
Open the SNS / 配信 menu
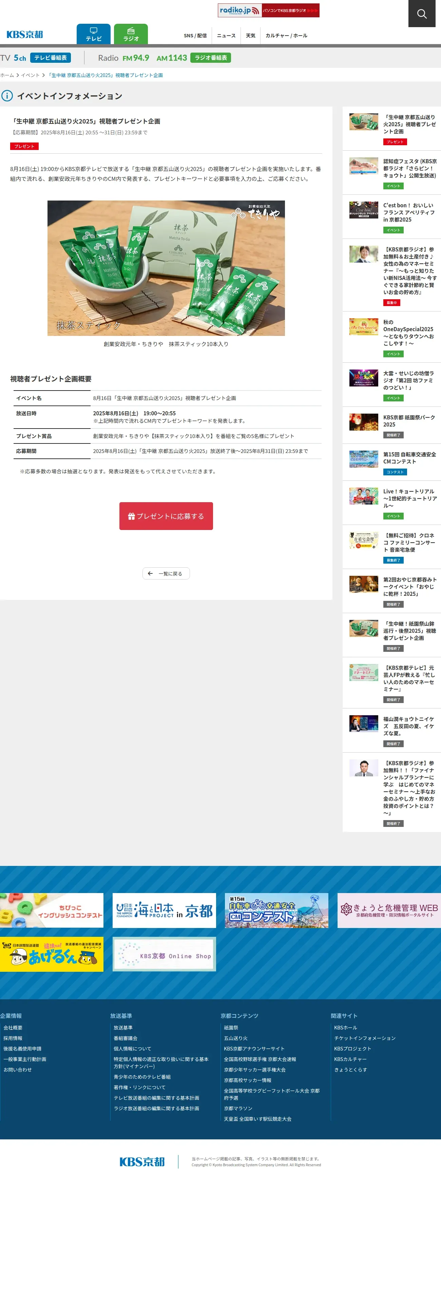click(195, 36)
